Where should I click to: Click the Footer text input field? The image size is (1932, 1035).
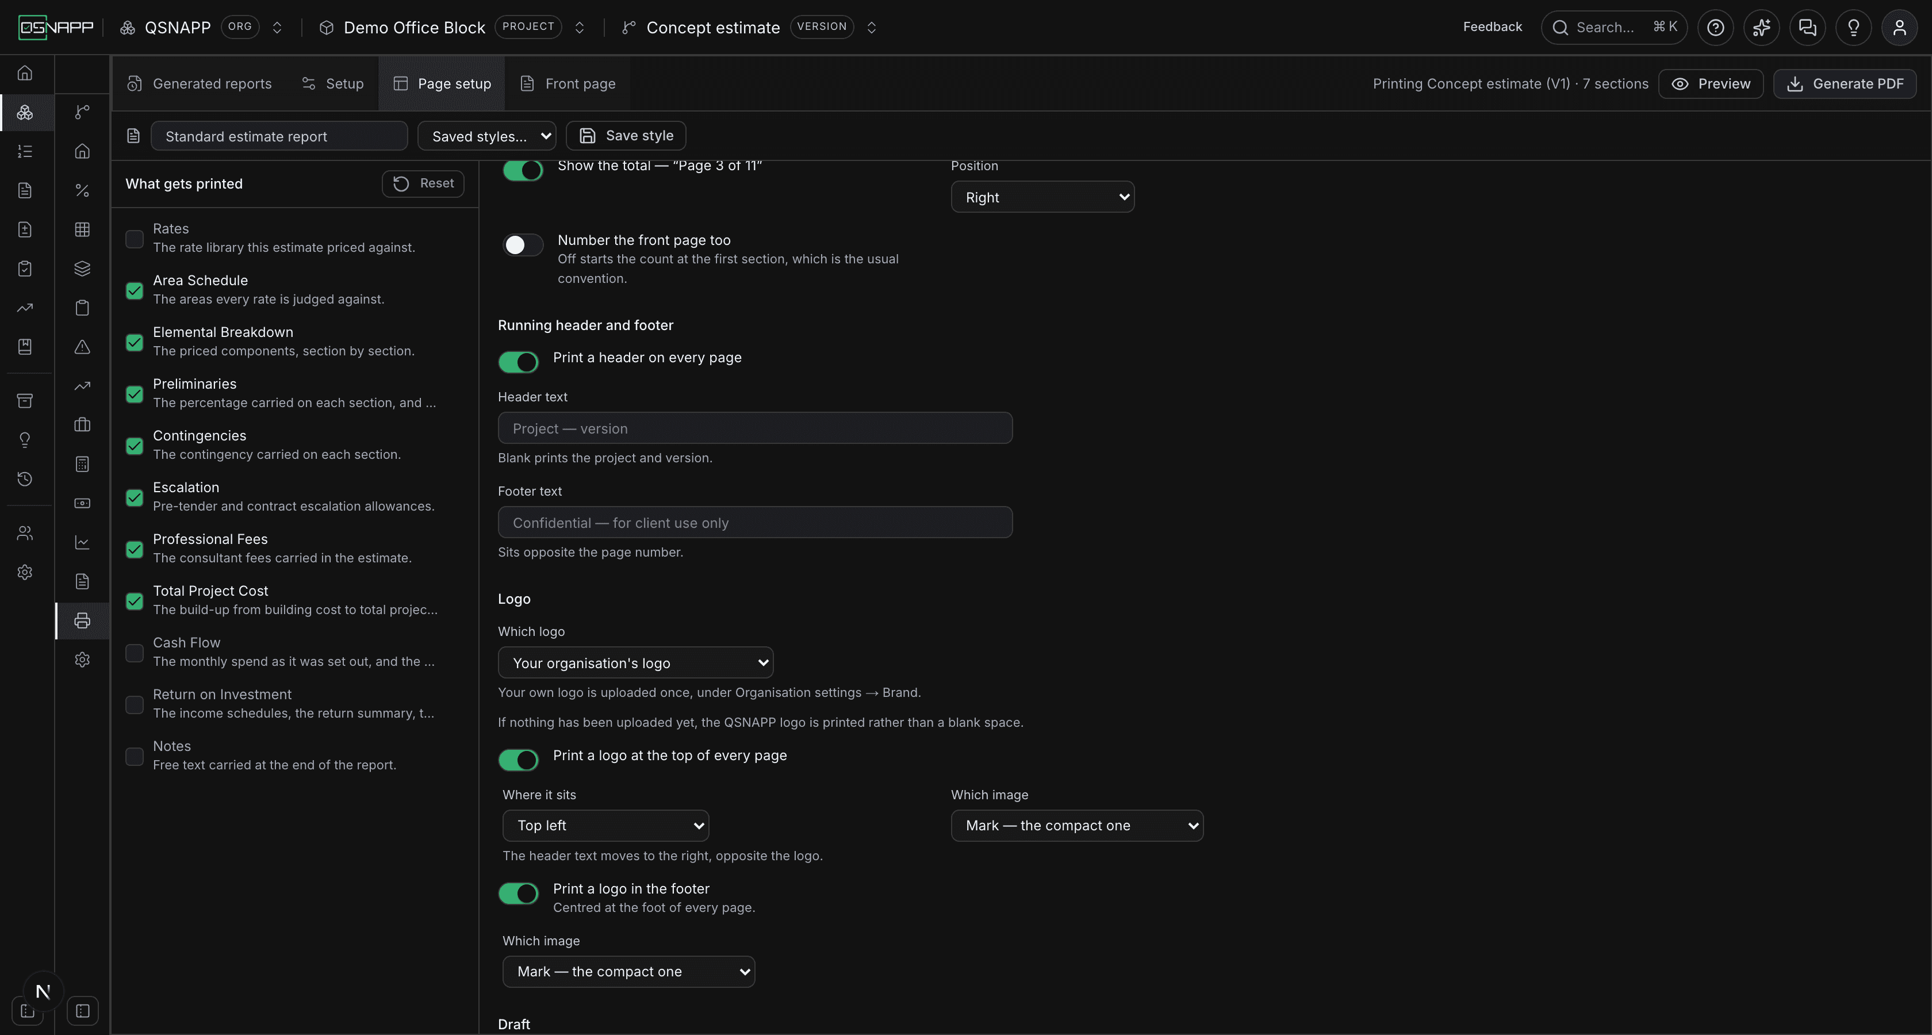[755, 522]
